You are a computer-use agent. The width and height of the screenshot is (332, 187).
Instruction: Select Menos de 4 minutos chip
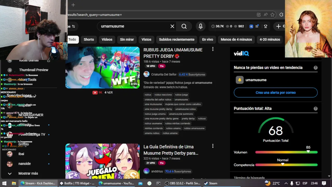click(236, 39)
